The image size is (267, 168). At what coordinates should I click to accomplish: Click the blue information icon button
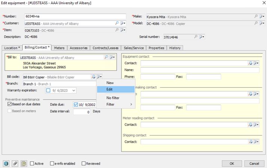coord(6,164)
